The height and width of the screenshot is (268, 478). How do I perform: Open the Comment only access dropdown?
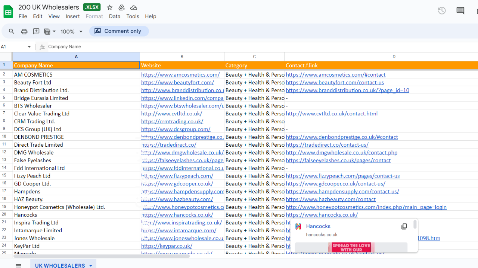[119, 31]
